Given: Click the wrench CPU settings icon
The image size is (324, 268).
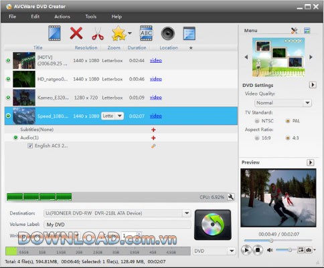Looking at the screenshot, I should click(x=231, y=197).
